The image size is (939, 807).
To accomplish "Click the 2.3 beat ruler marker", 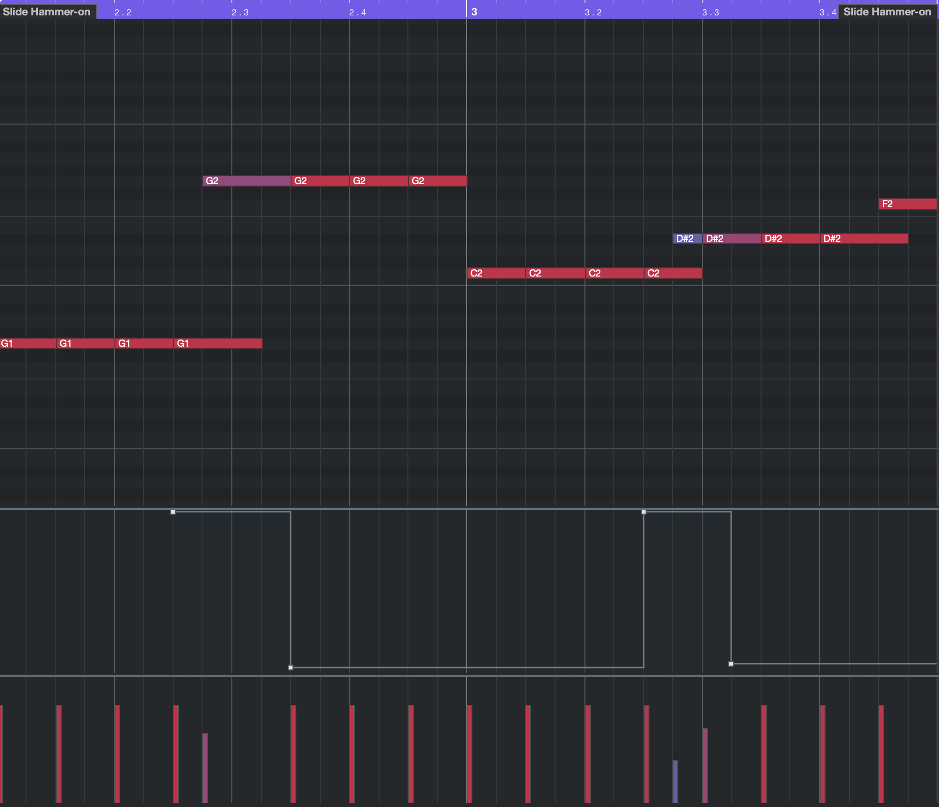I will pyautogui.click(x=240, y=13).
